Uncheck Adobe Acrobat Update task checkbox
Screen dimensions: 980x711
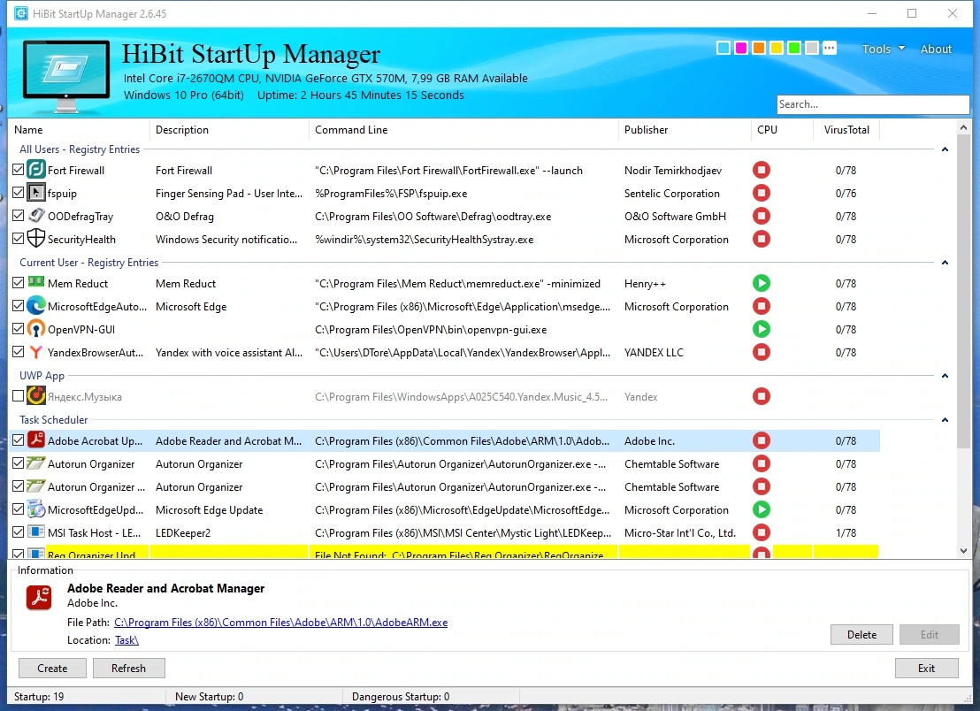click(x=18, y=440)
